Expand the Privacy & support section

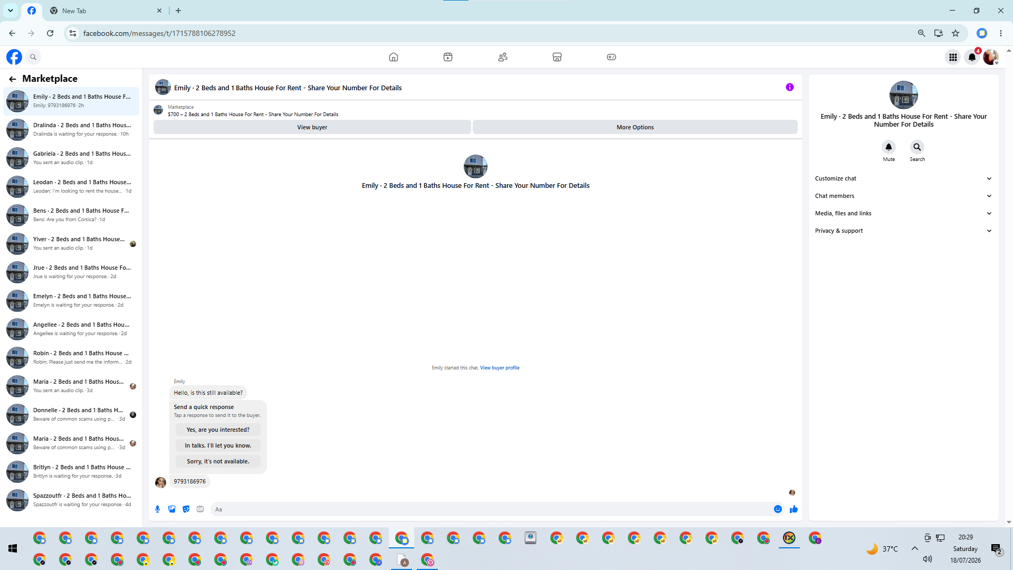(x=904, y=231)
